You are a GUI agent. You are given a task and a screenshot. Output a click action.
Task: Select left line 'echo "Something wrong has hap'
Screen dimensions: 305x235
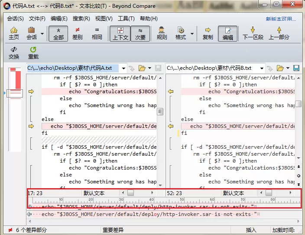pos(113,105)
